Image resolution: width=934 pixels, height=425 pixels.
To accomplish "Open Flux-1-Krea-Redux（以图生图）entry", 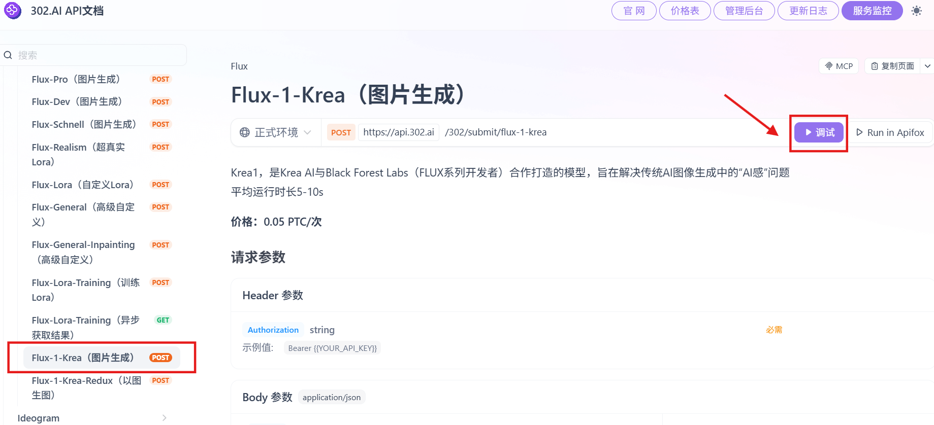I will (x=102, y=387).
